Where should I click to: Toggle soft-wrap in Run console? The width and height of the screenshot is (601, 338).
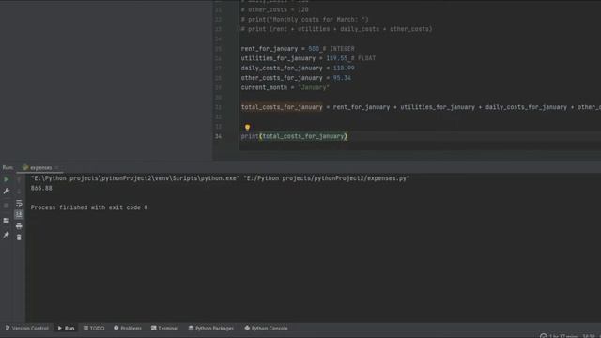click(19, 203)
